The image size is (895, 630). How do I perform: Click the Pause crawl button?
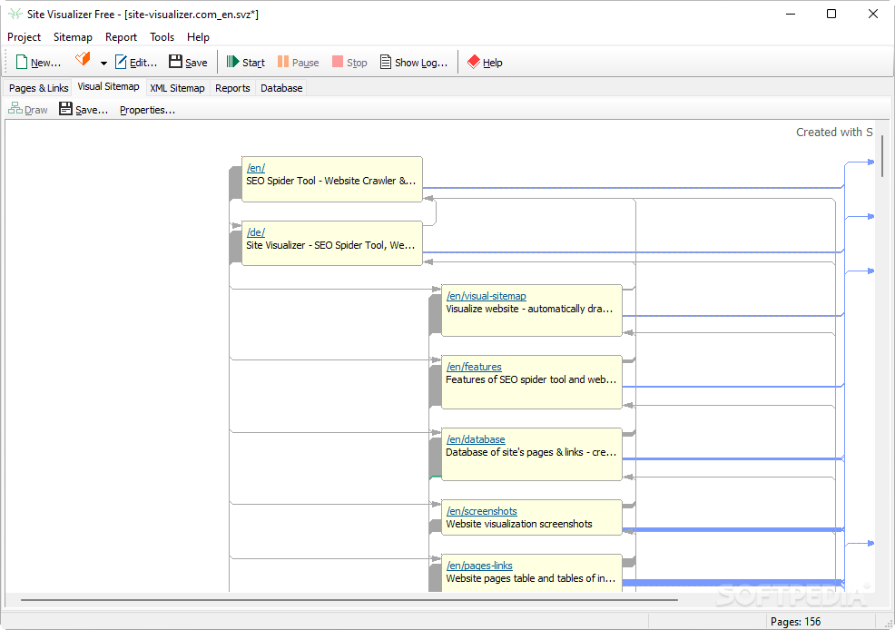(x=298, y=63)
